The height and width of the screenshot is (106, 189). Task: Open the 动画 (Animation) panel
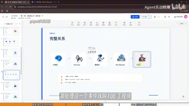tap(131, 24)
